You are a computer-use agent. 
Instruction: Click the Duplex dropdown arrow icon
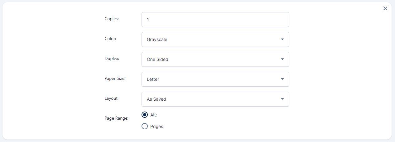coord(282,59)
